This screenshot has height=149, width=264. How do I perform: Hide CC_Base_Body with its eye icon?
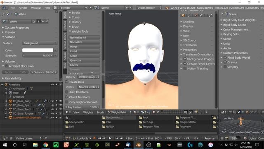52,101
